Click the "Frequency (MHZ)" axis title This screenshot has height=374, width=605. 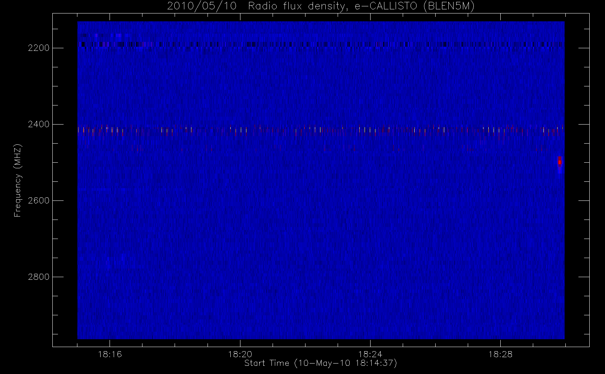point(18,181)
